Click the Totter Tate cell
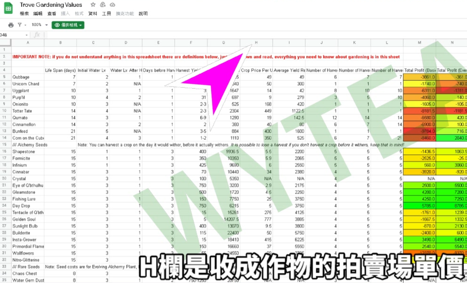This screenshot has width=467, height=283. [28, 111]
